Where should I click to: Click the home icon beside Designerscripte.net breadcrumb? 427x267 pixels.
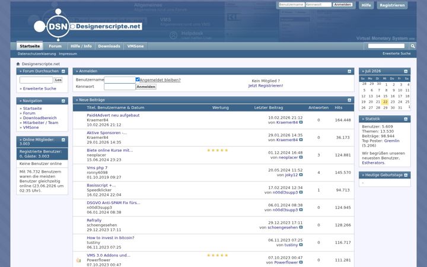click(x=18, y=64)
